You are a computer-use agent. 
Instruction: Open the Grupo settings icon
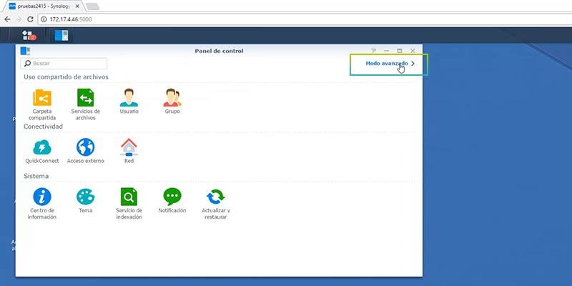(x=172, y=97)
